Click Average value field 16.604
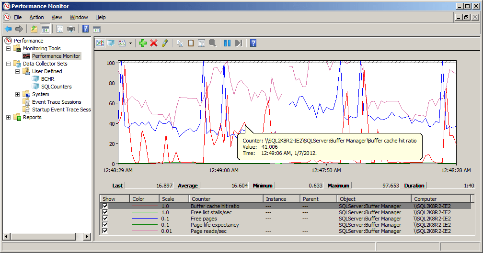Screen dimensions: 483x253 (x=225, y=186)
